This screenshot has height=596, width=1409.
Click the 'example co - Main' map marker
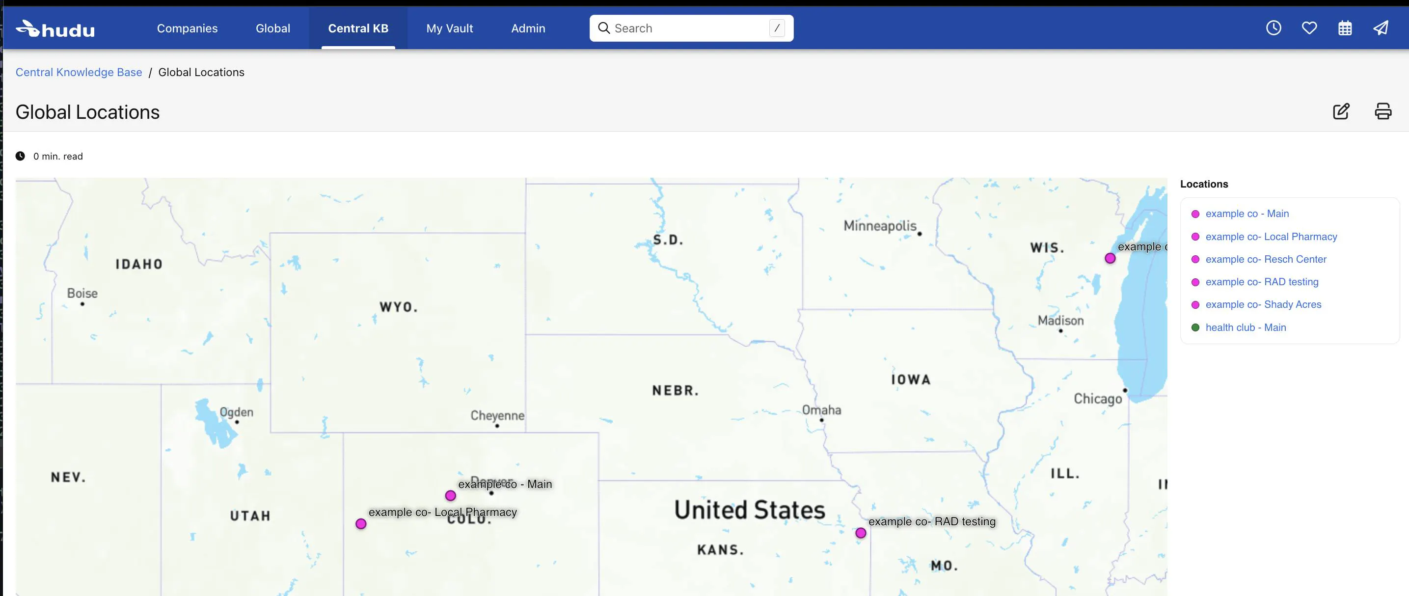pyautogui.click(x=450, y=495)
